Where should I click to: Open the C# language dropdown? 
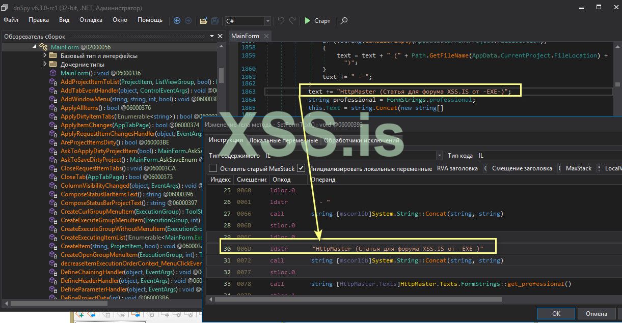(x=267, y=21)
